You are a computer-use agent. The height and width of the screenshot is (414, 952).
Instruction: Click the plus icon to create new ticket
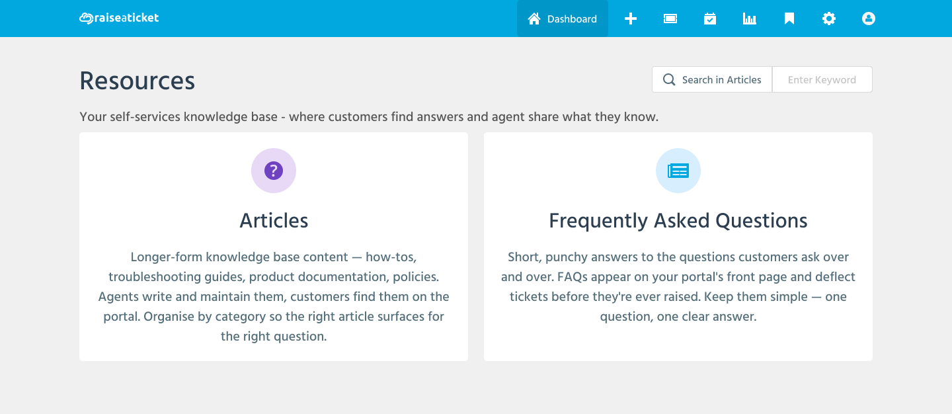[x=631, y=19]
